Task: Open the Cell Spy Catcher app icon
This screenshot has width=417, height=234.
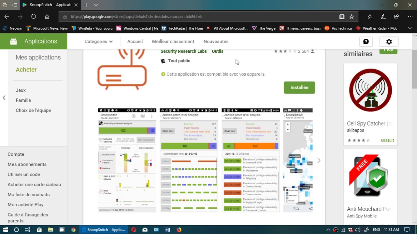Action: [370, 90]
